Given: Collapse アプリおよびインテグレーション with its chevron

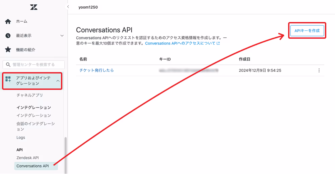Looking at the screenshot, I should (58, 81).
